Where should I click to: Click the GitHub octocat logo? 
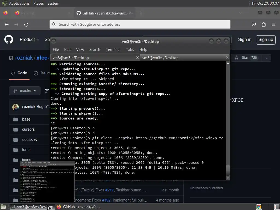[x=9, y=39]
